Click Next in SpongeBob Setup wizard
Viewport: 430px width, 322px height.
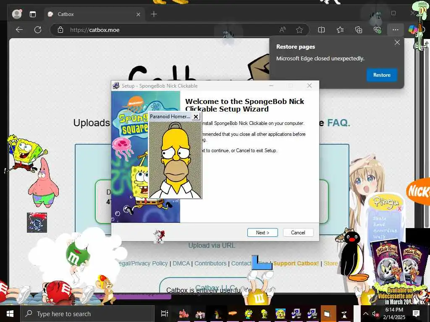tap(262, 232)
